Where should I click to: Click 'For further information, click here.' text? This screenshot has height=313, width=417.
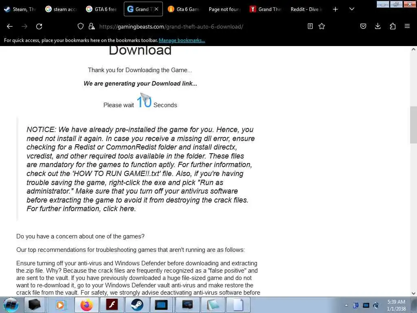point(81,209)
